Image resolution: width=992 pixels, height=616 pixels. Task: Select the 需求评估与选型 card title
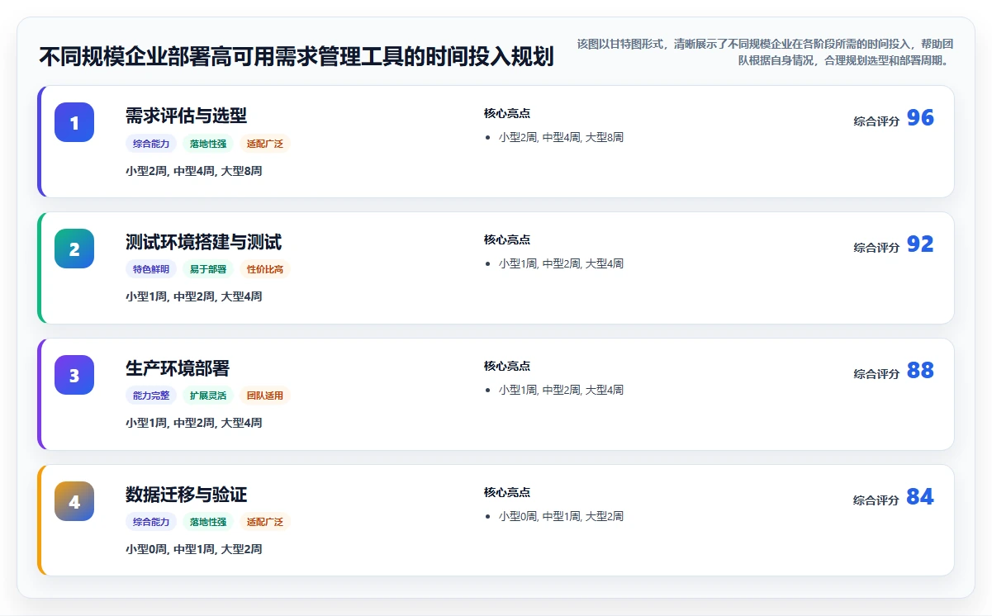tap(186, 116)
